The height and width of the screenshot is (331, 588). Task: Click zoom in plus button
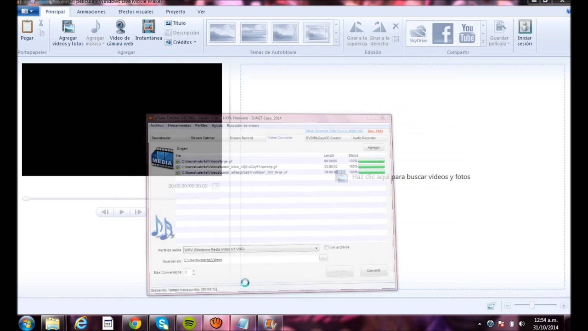(x=564, y=305)
